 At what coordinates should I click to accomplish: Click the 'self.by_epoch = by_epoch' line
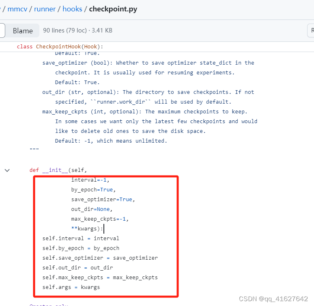coord(81,248)
